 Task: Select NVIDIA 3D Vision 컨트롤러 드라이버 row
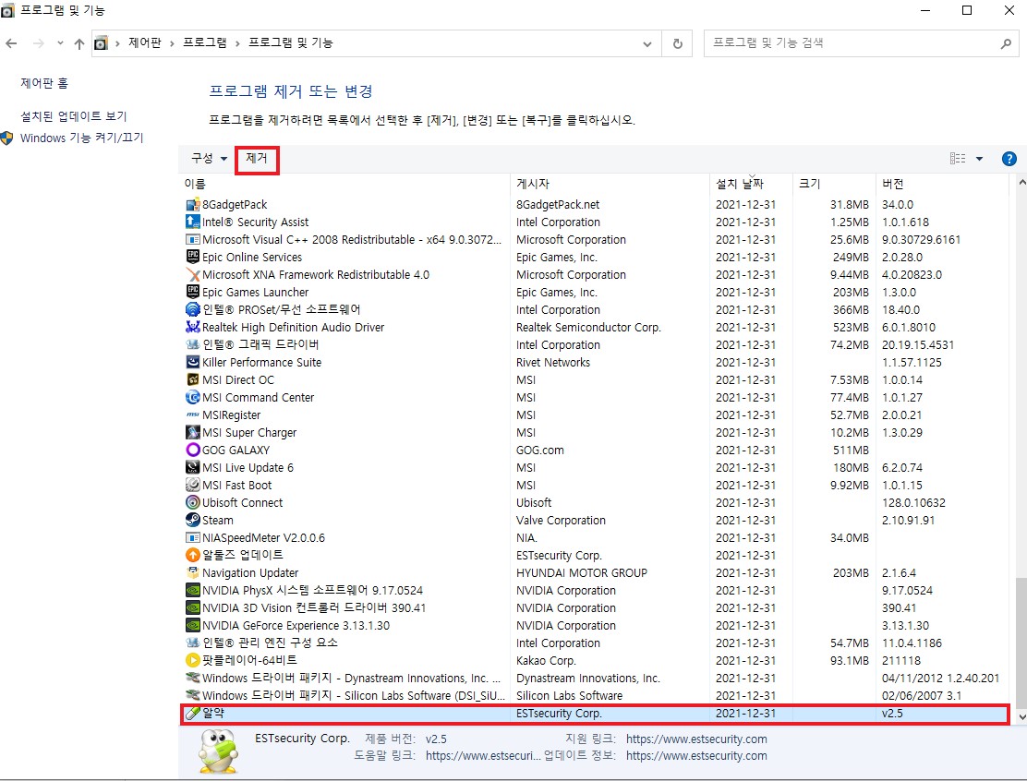point(594,608)
